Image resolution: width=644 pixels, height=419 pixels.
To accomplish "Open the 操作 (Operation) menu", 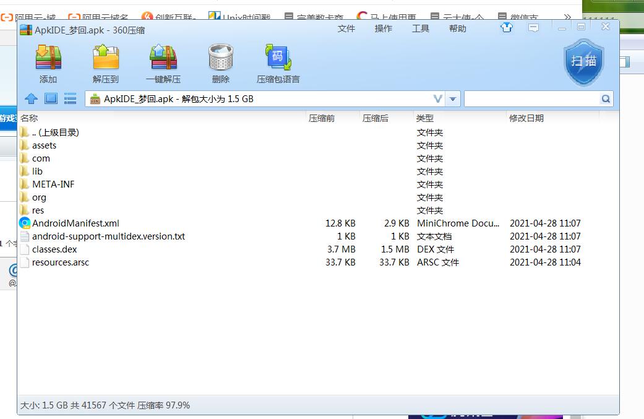I will (384, 28).
